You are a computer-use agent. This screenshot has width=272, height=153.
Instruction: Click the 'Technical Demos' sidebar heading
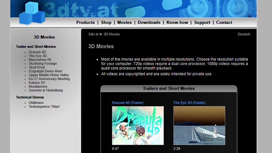pyautogui.click(x=30, y=97)
